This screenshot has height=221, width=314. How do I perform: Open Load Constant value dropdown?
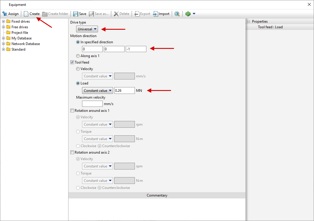tap(97, 91)
